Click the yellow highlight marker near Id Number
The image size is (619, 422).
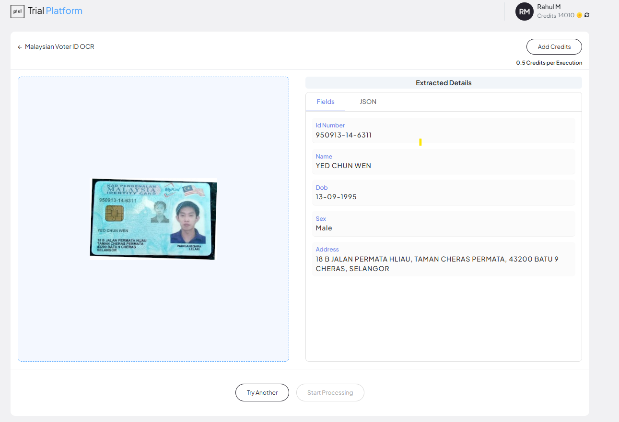point(420,142)
